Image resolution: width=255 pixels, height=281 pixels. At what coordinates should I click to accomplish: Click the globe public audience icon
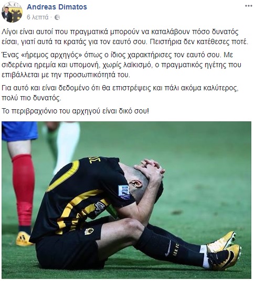point(57,17)
